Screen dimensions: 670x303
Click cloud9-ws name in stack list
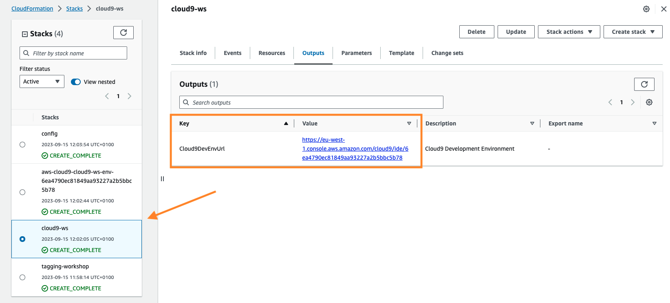pyautogui.click(x=55, y=228)
